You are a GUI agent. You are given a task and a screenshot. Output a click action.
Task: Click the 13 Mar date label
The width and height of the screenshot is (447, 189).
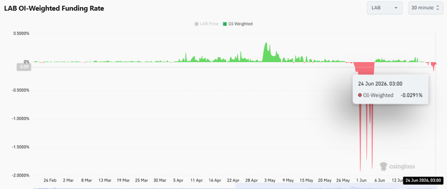105,180
